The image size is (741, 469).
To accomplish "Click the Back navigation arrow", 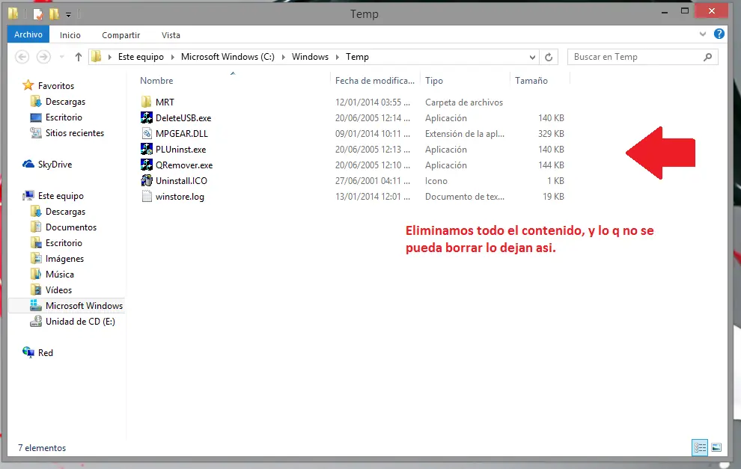I will click(x=22, y=57).
